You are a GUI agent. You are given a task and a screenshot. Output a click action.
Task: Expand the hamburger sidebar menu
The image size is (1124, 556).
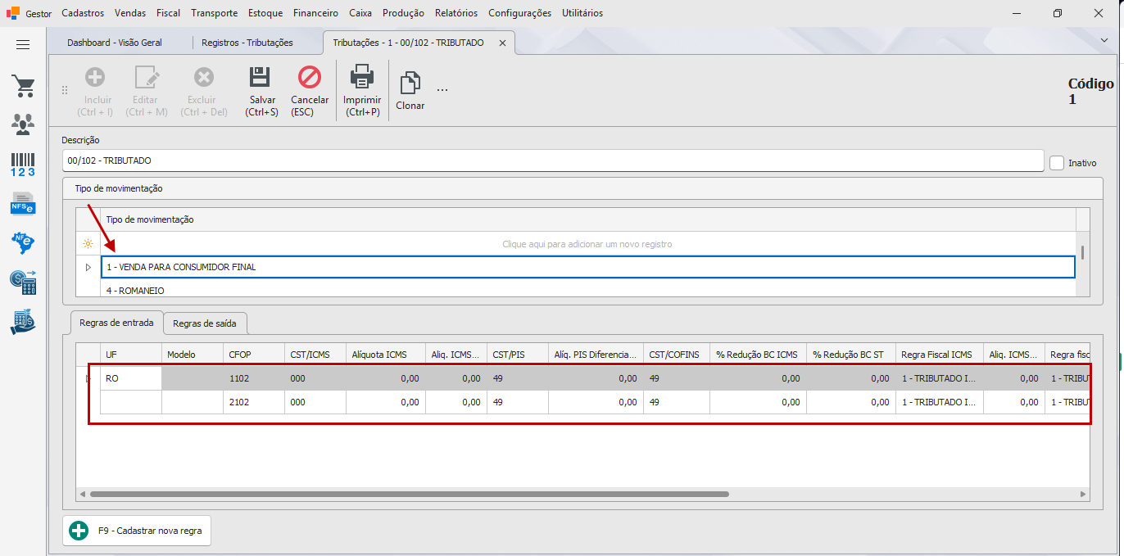click(x=23, y=45)
